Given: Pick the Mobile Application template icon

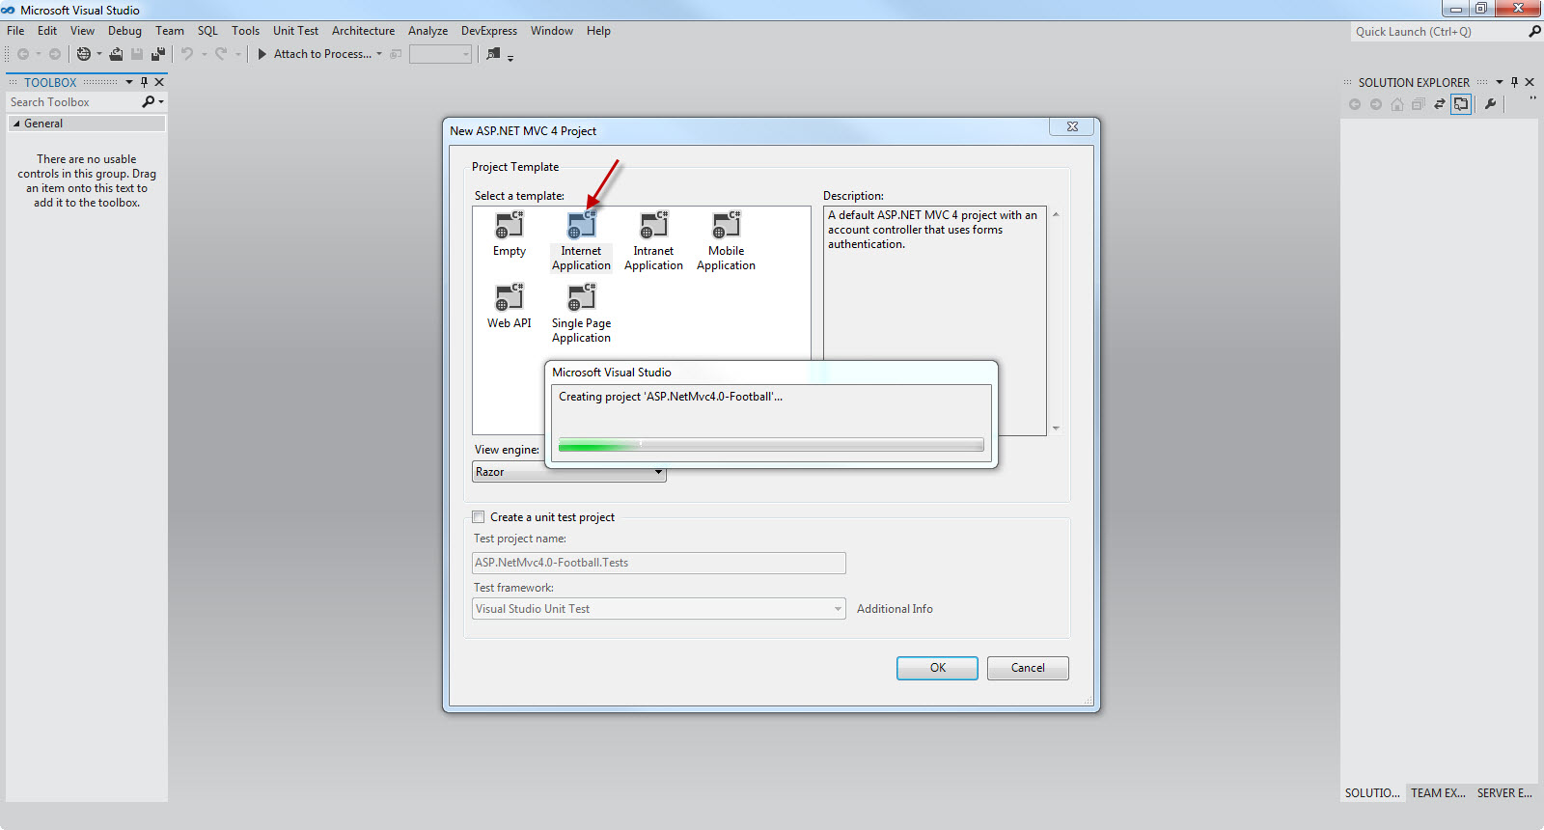Looking at the screenshot, I should point(726,225).
